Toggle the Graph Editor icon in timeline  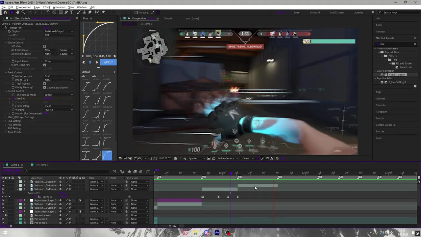pos(148,171)
